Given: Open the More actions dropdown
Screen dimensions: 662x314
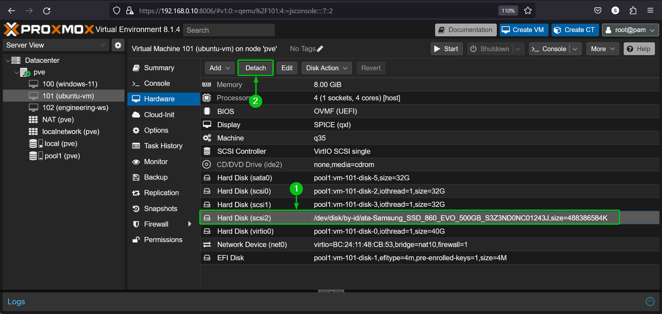Looking at the screenshot, I should click(x=603, y=49).
